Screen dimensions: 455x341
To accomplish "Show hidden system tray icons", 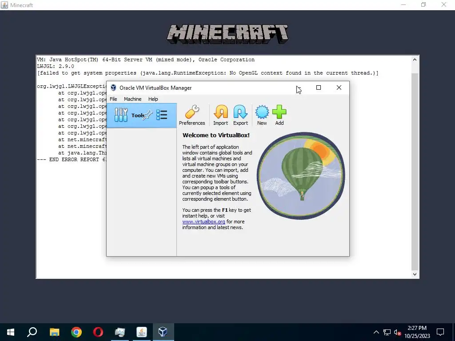I will click(376, 332).
